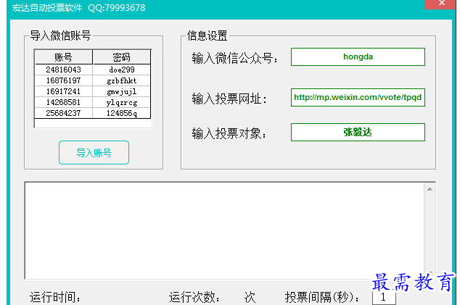460x305 pixels.
Task: Select password cell gzbfhkt
Action: pos(121,80)
